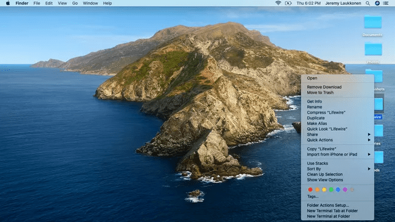Open the File menu
395x222 pixels.
[37, 3]
